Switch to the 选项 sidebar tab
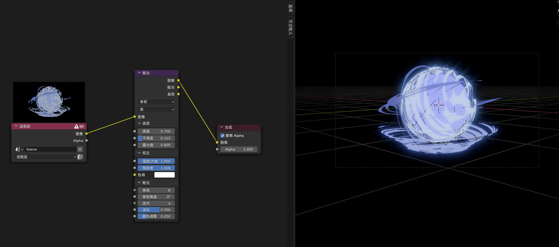The image size is (559, 247). 290,8
